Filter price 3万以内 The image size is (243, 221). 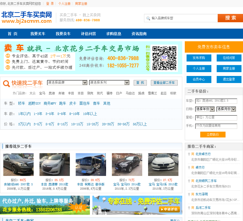(24, 124)
